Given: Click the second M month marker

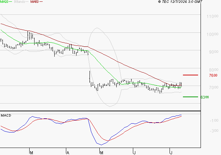Looking at the screenshot, I should [x=102, y=153].
